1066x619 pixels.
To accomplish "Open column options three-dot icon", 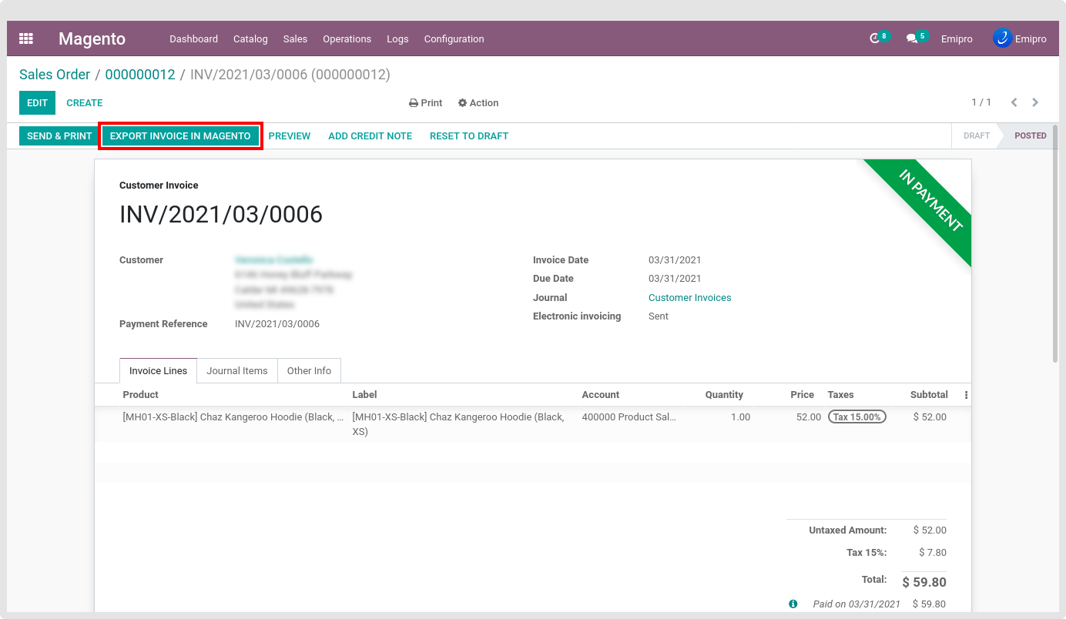I will pos(966,395).
